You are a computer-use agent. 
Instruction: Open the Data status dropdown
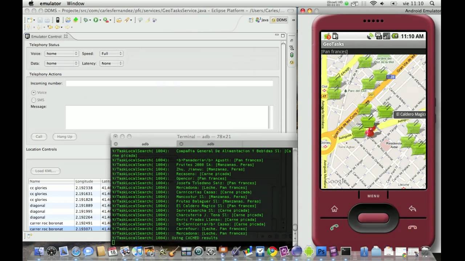point(61,63)
